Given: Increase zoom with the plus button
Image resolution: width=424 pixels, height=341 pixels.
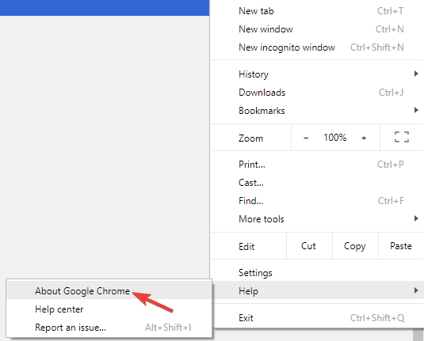Looking at the screenshot, I should [x=364, y=138].
